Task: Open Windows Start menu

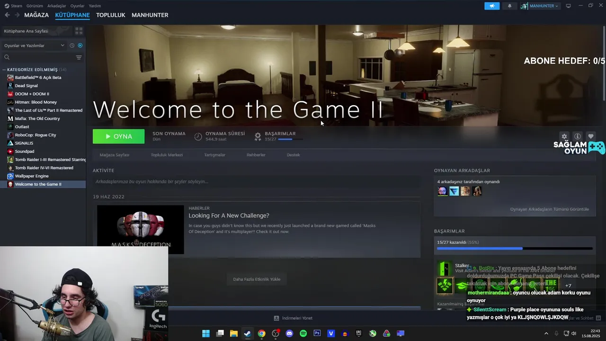Action: coord(206,333)
